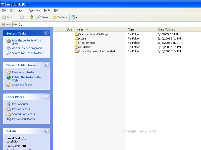Collapse the Other Places panel
The image size is (201, 150).
coord(46,96)
